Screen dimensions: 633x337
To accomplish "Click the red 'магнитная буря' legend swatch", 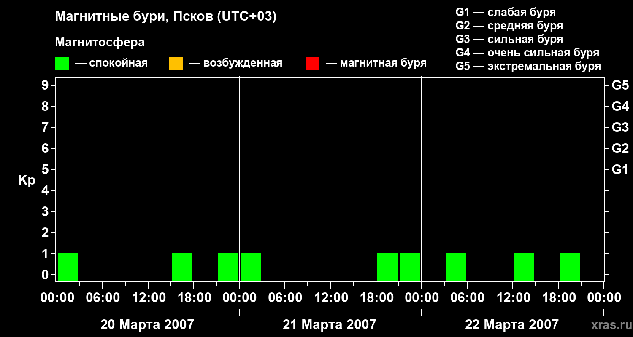I will coord(312,64).
